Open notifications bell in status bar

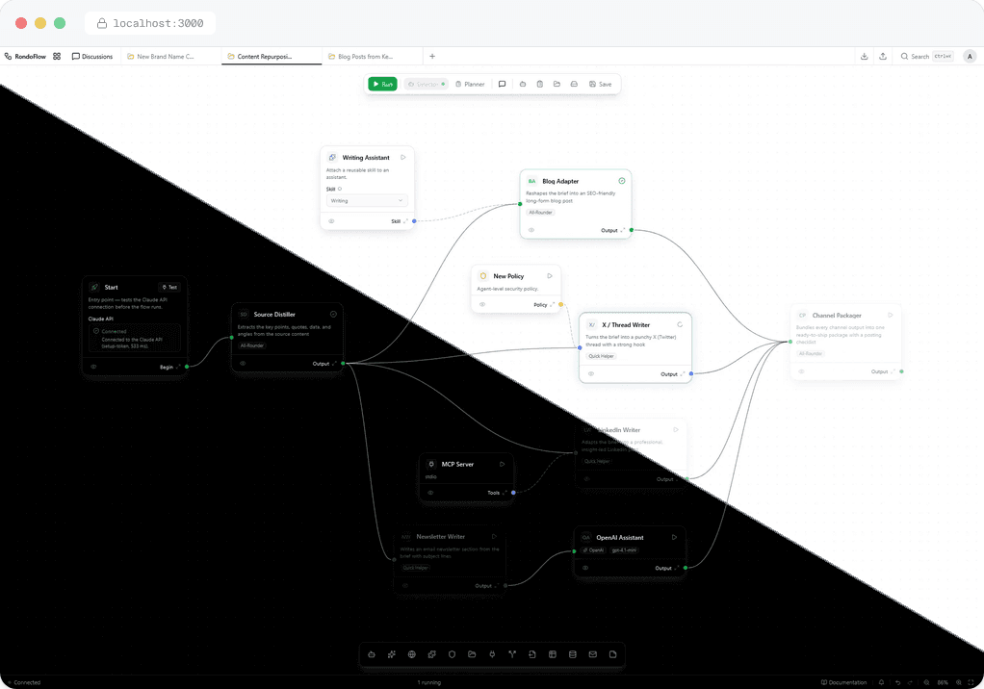881,682
